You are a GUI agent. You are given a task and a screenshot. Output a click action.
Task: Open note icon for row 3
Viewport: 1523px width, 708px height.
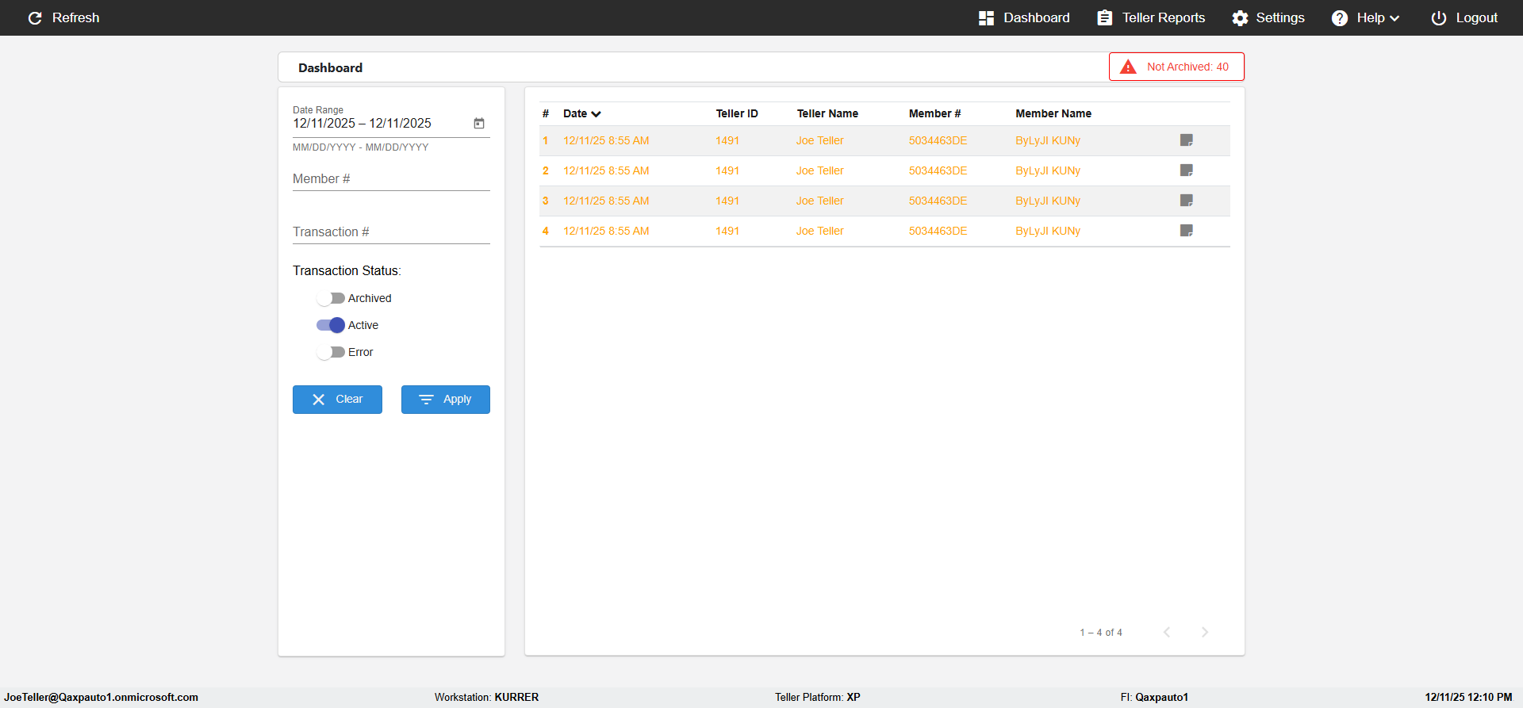coord(1187,201)
